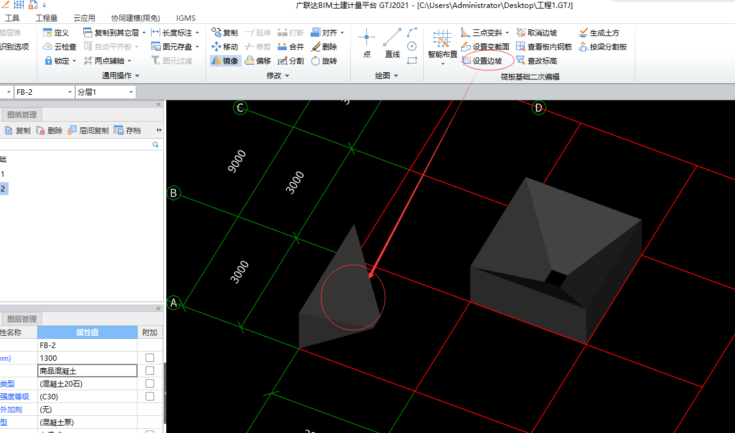Activate the 镜像 mirror tool
Viewport: 735px width, 433px height.
tap(224, 61)
